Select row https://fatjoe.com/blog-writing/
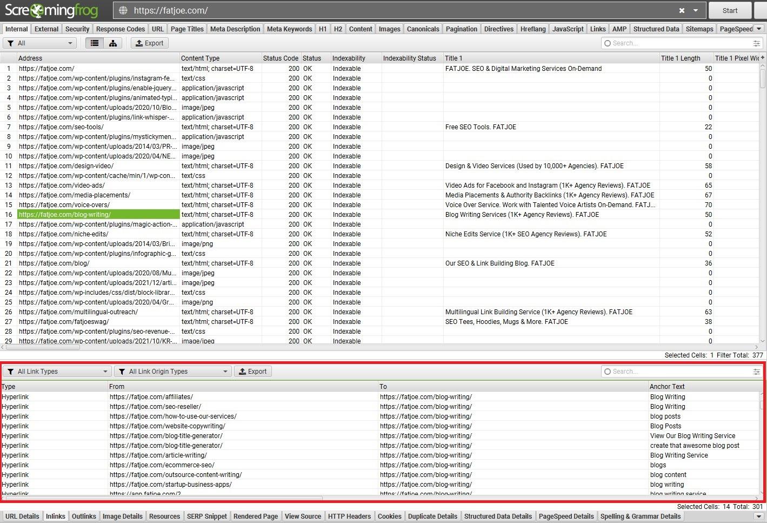The image size is (767, 523). (379, 215)
